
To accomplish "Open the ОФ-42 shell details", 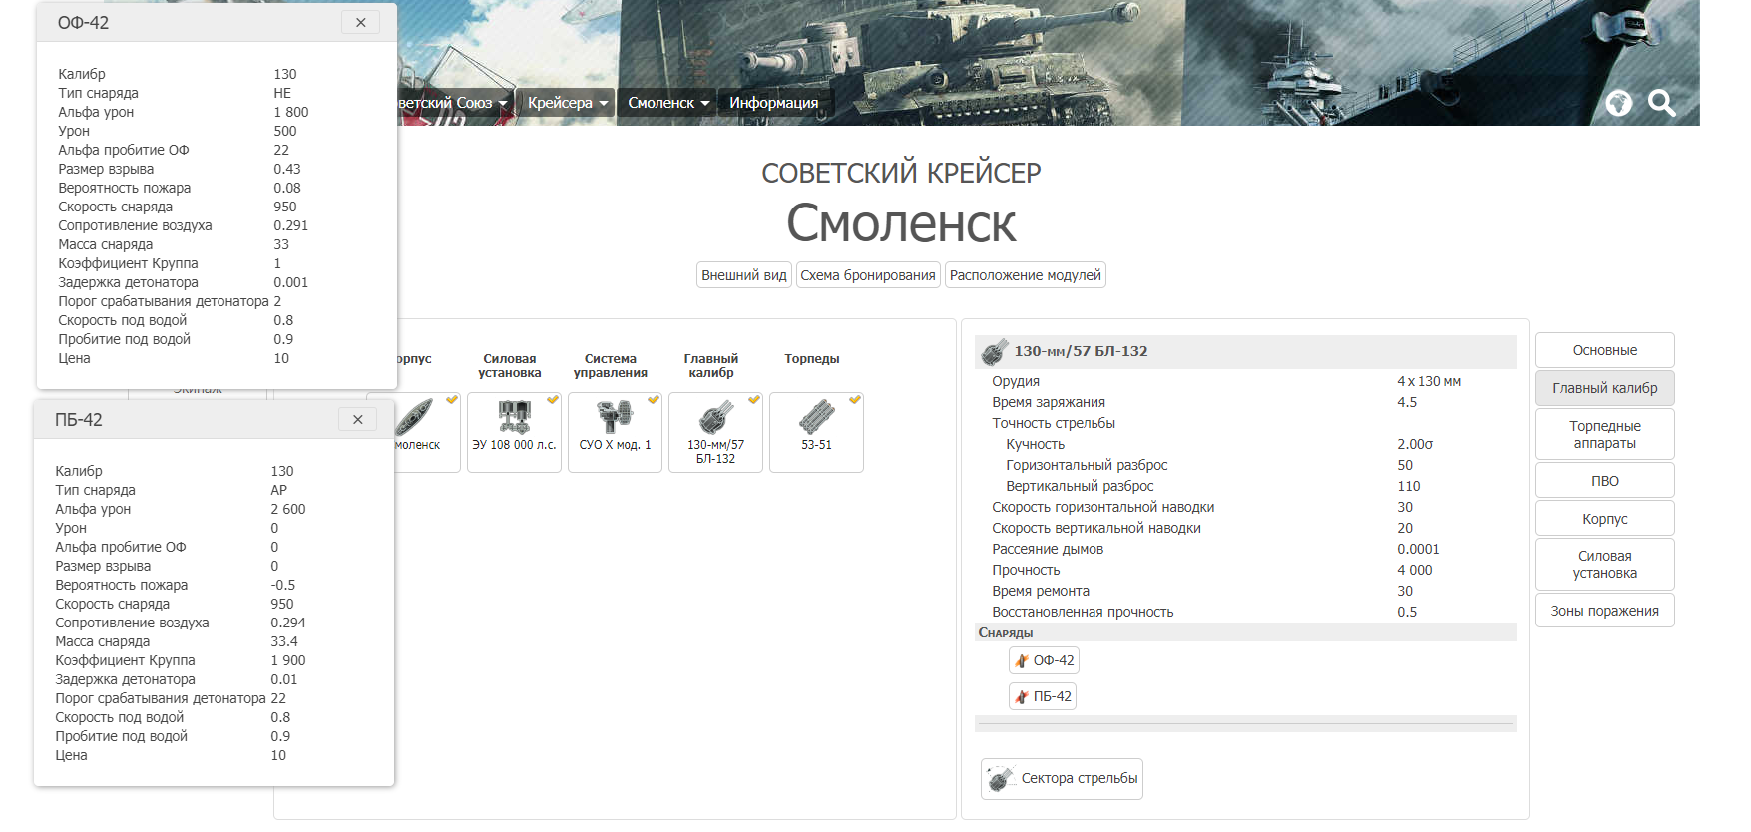I will tap(1044, 660).
